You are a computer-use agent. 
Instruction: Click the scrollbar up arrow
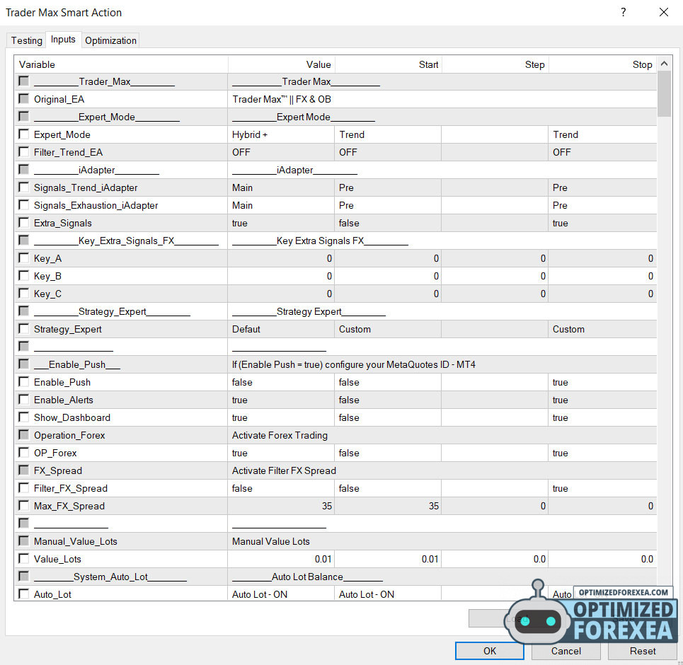point(664,64)
